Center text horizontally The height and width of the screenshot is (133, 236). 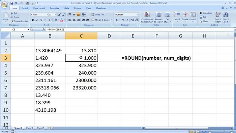point(74,20)
